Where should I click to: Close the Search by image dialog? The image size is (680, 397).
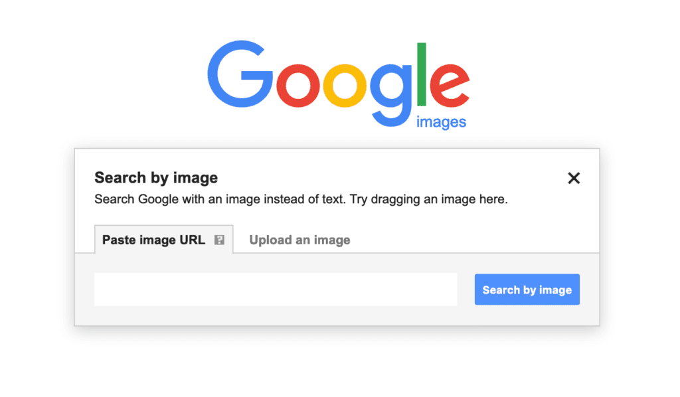573,178
